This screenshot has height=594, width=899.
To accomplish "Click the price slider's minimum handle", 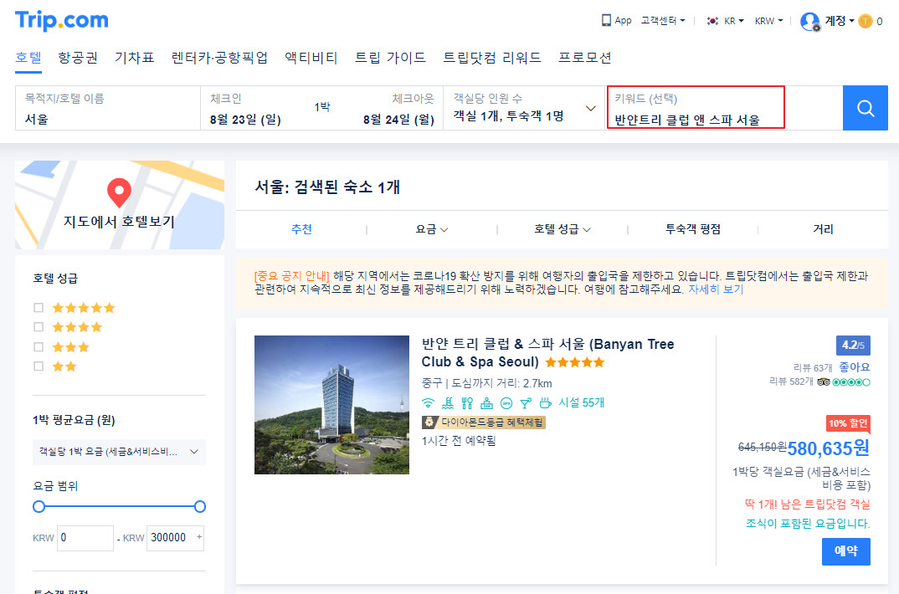I will (x=39, y=506).
